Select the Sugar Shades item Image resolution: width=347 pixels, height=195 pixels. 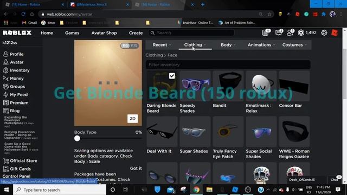(x=195, y=132)
